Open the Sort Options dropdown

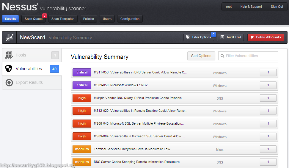click(201, 56)
